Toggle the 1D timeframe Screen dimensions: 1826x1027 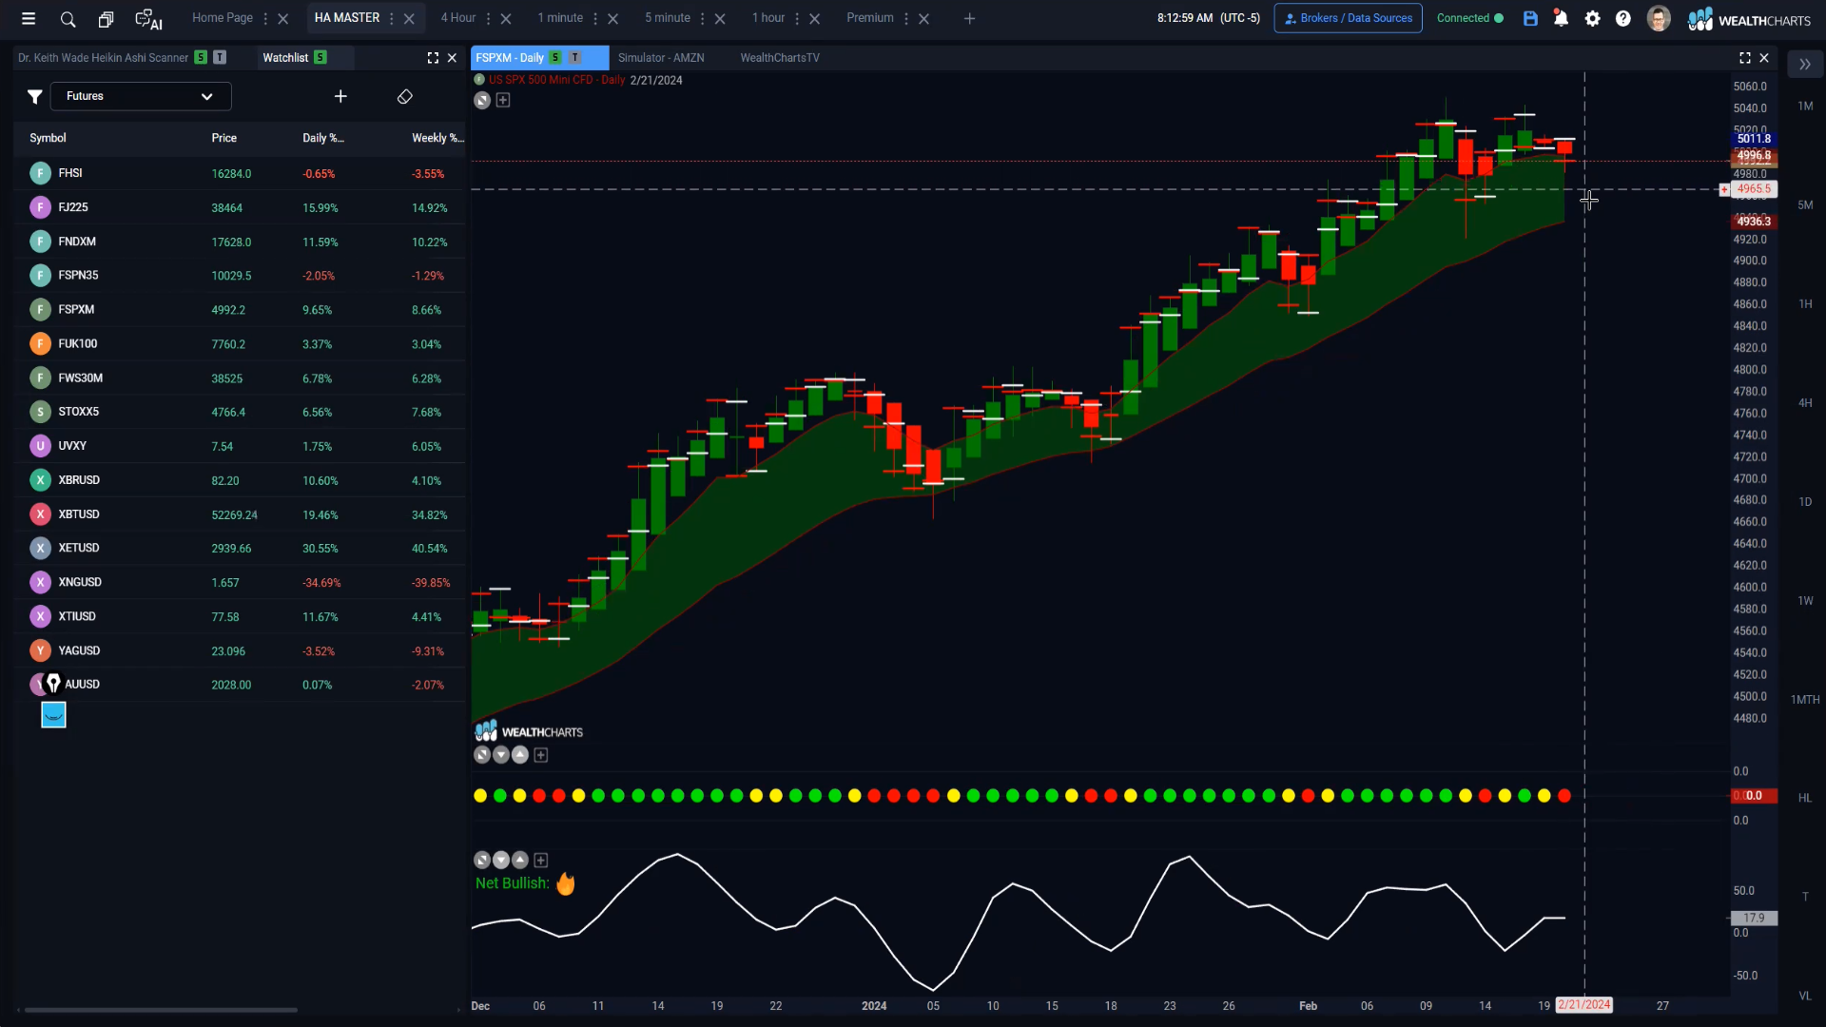click(1805, 502)
